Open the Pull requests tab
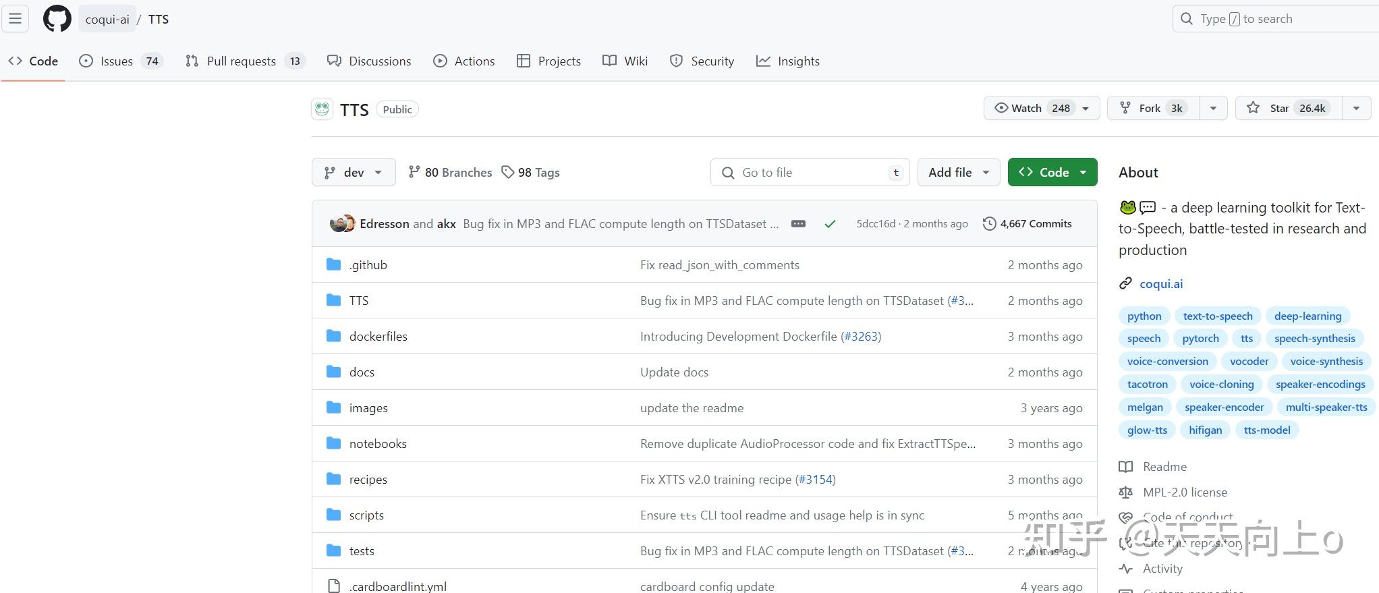Viewport: 1379px width, 593px height. click(245, 61)
